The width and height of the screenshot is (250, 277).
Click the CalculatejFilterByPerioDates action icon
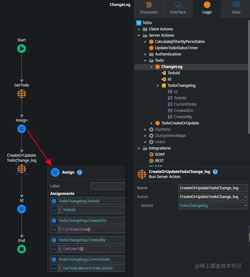coord(151,42)
